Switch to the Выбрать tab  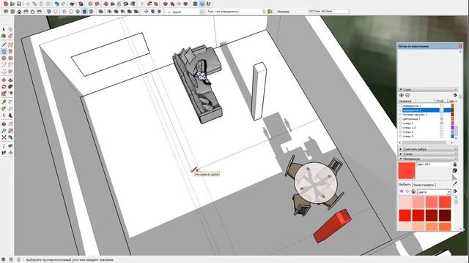tap(405, 185)
